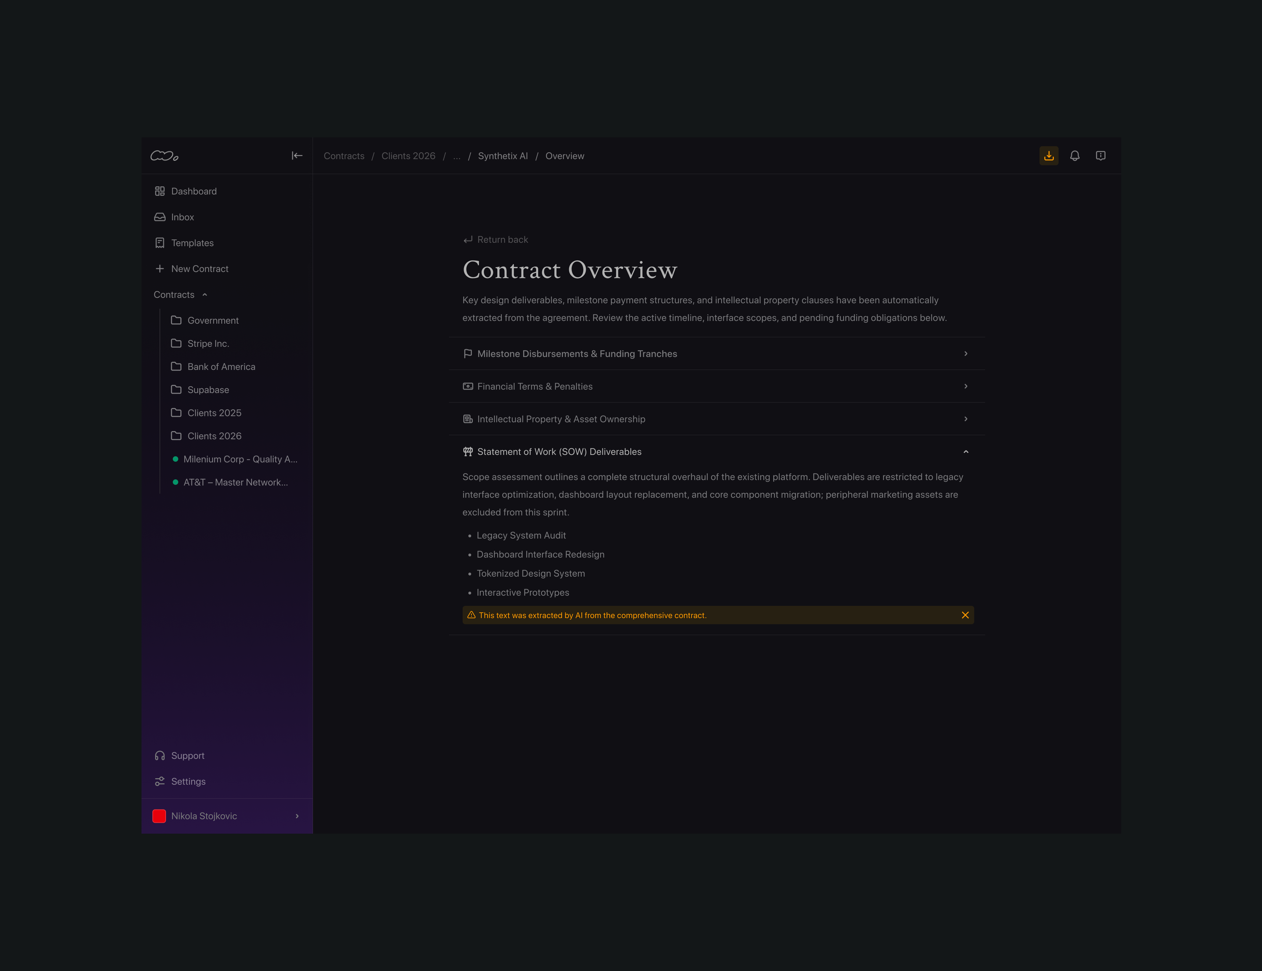The width and height of the screenshot is (1262, 971).
Task: Click the Interactive Prototypes bullet
Action: point(523,593)
